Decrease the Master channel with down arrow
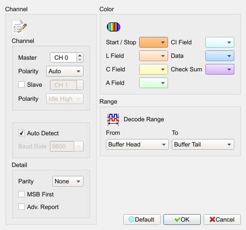The height and width of the screenshot is (230, 246). (80, 60)
